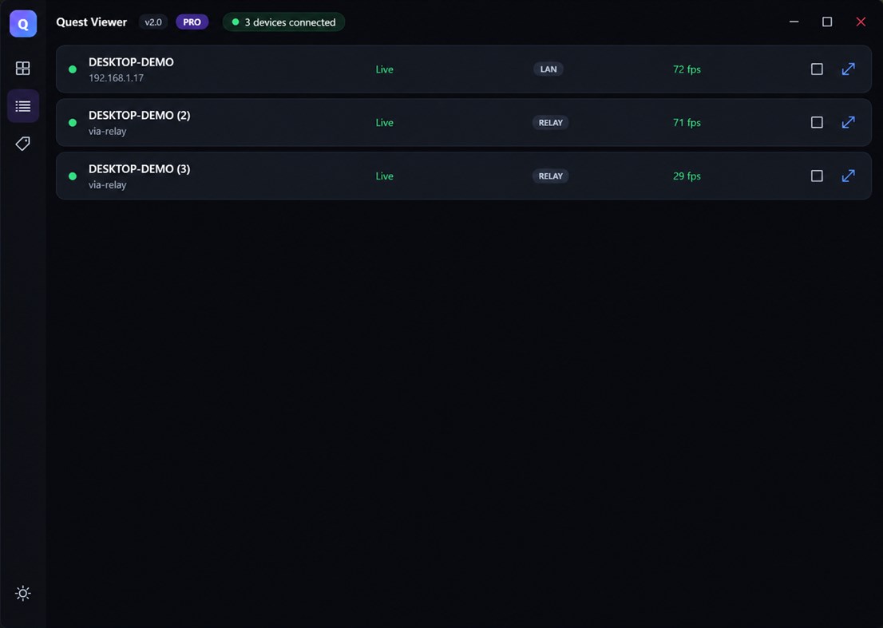Expand DESKTOP-DEMO stream to fullscreen
The height and width of the screenshot is (628, 883).
click(x=848, y=69)
